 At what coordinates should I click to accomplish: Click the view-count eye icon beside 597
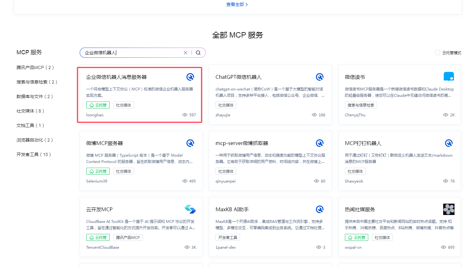pyautogui.click(x=185, y=115)
